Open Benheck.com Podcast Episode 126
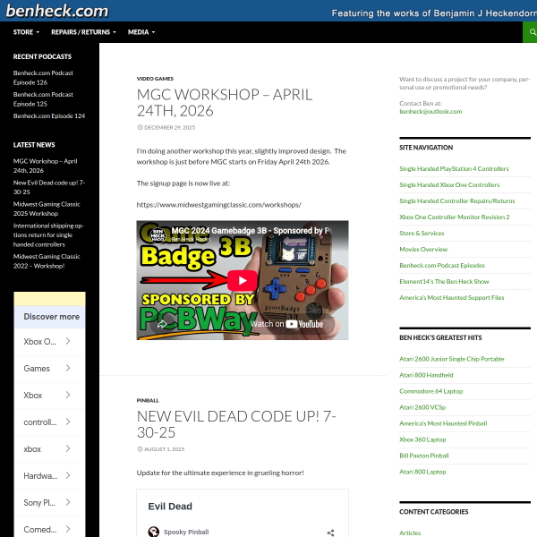 coord(43,78)
